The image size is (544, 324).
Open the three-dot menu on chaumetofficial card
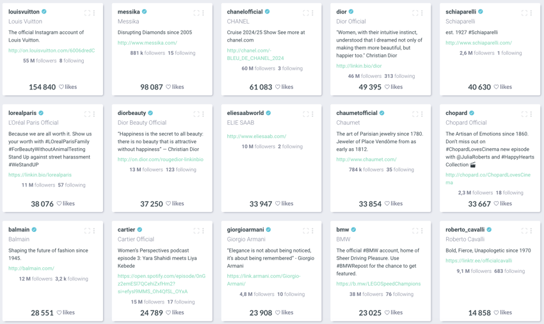point(422,114)
